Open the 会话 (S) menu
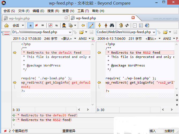 pos(9,11)
